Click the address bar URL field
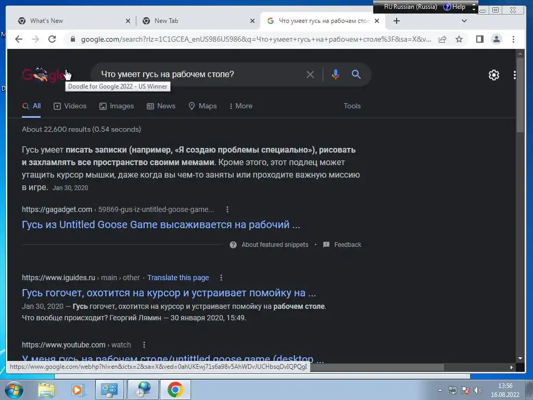Image resolution: width=533 pixels, height=400 pixels. [x=256, y=39]
